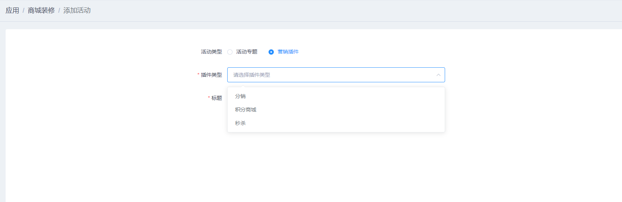The width and height of the screenshot is (622, 202).
Task: Go to 应用 in the breadcrumb
Action: (x=12, y=10)
